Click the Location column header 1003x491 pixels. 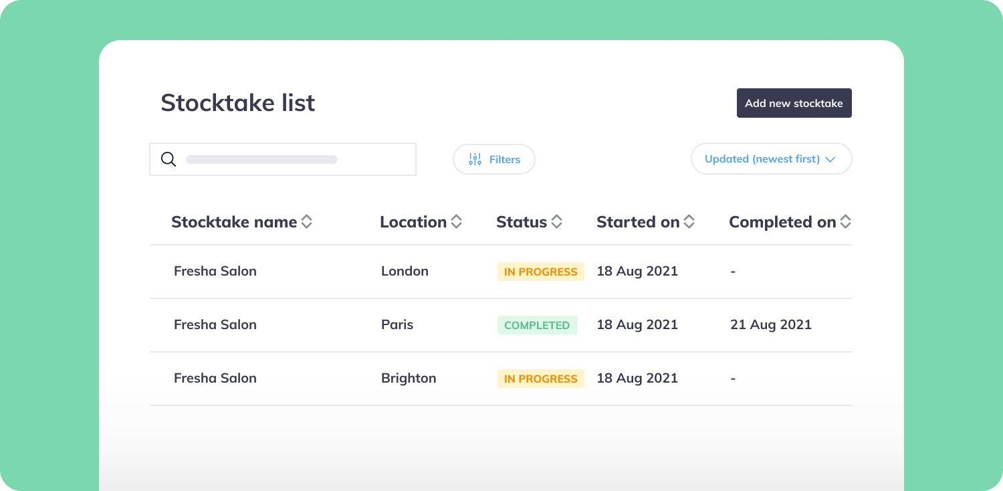click(413, 222)
